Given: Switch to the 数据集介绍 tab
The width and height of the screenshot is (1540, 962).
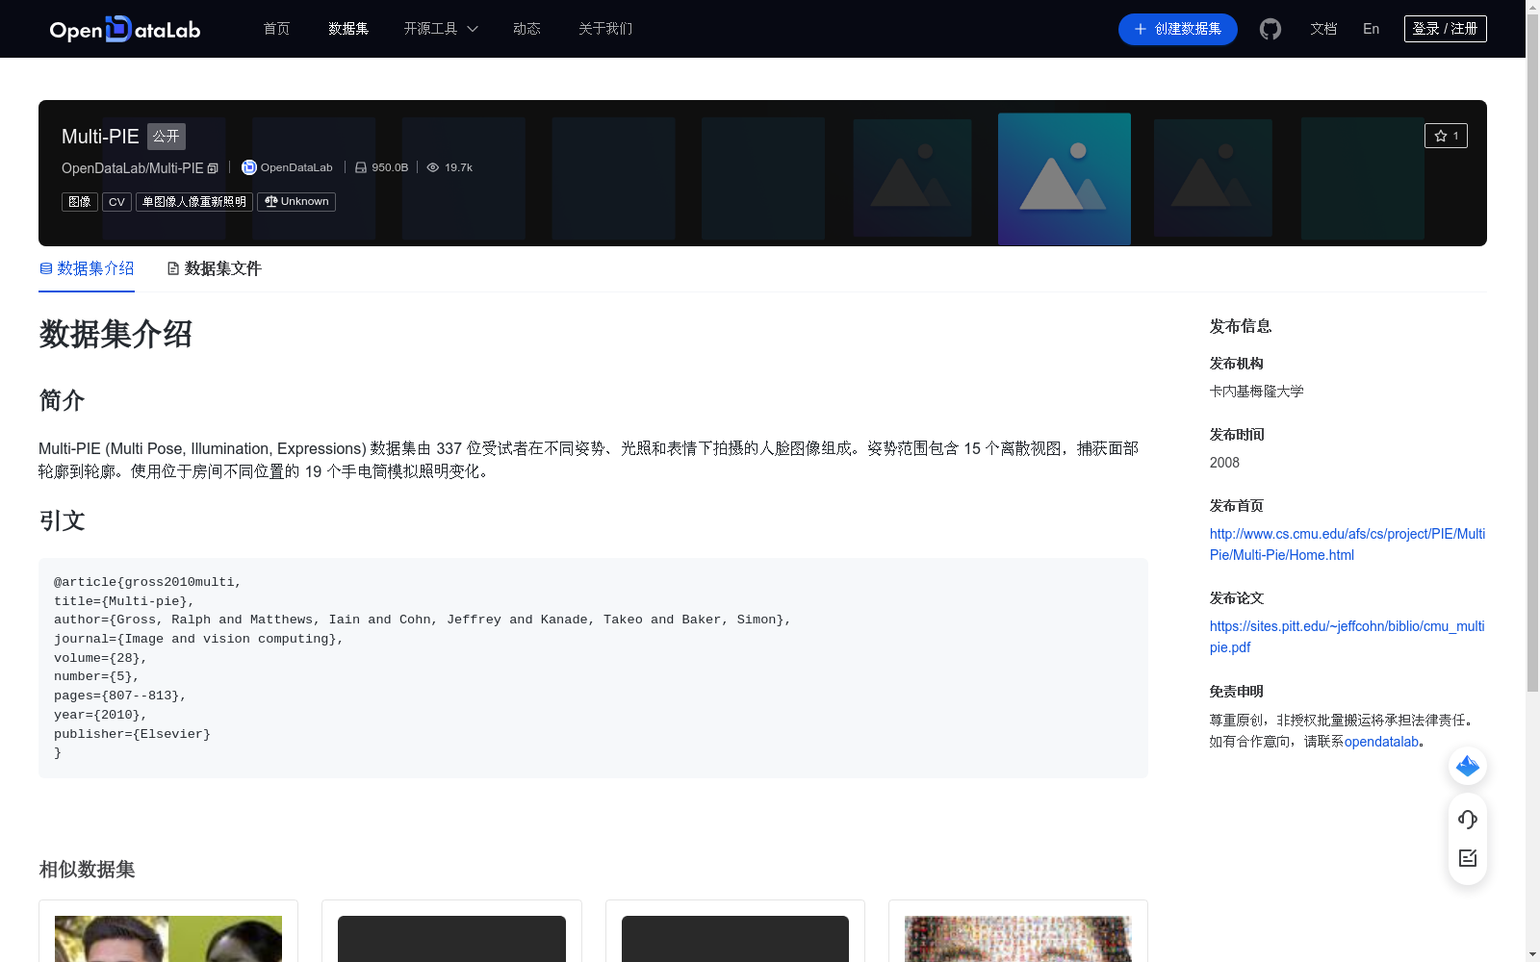Looking at the screenshot, I should tap(87, 268).
